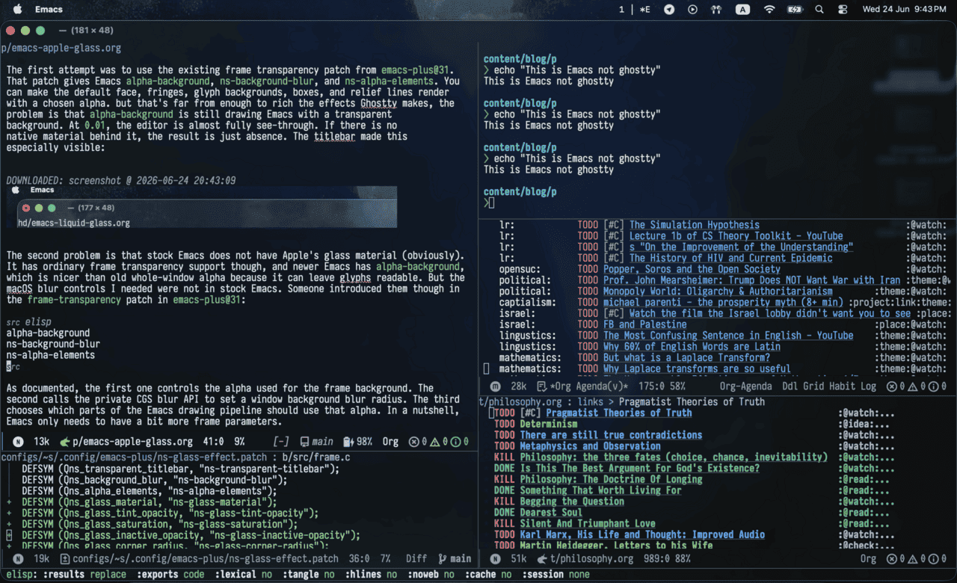The width and height of the screenshot is (957, 583).
Task: Click the location arrow icon in menu bar
Action: [x=669, y=10]
